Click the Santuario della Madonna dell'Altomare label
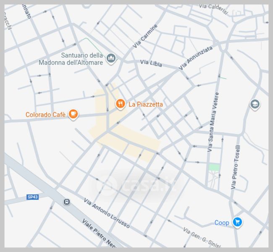This screenshot has width=273, height=252. (71, 59)
